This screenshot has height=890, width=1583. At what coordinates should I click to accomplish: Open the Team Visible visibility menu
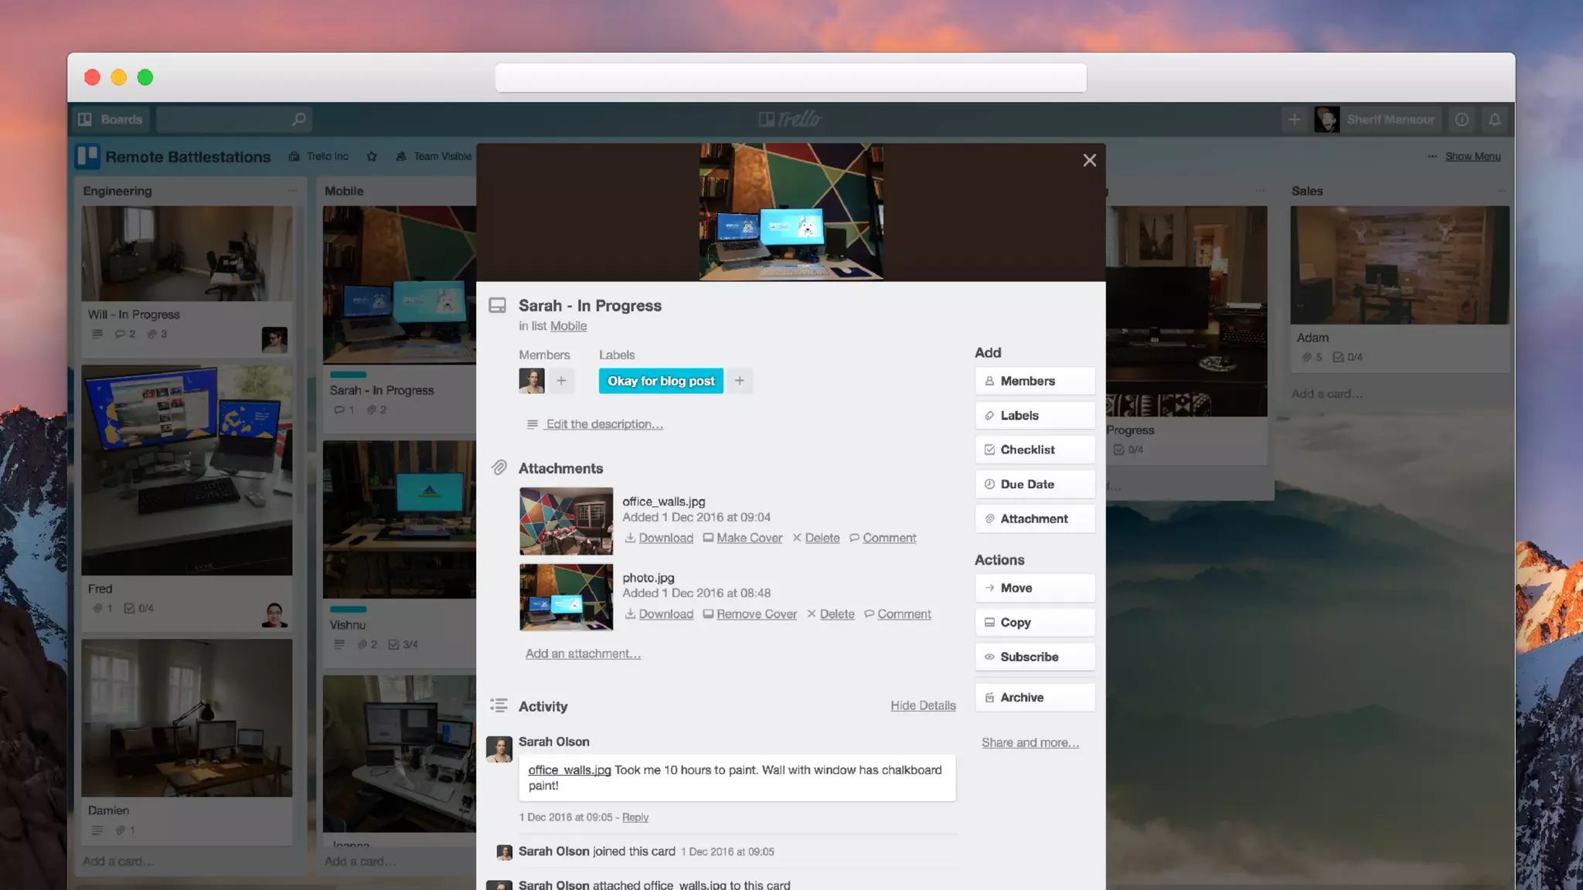pyautogui.click(x=434, y=156)
